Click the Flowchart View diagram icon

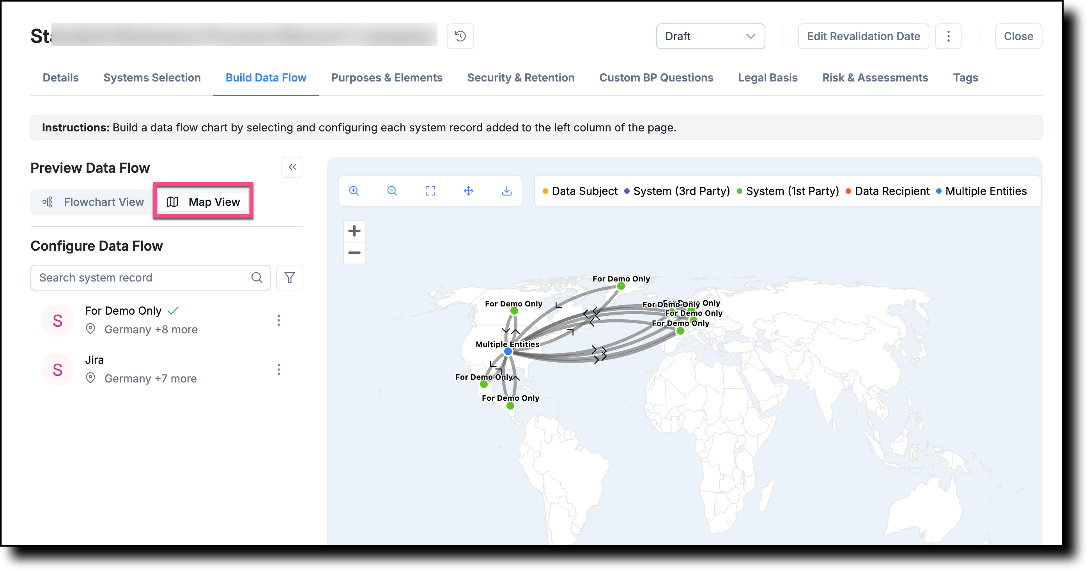point(48,202)
